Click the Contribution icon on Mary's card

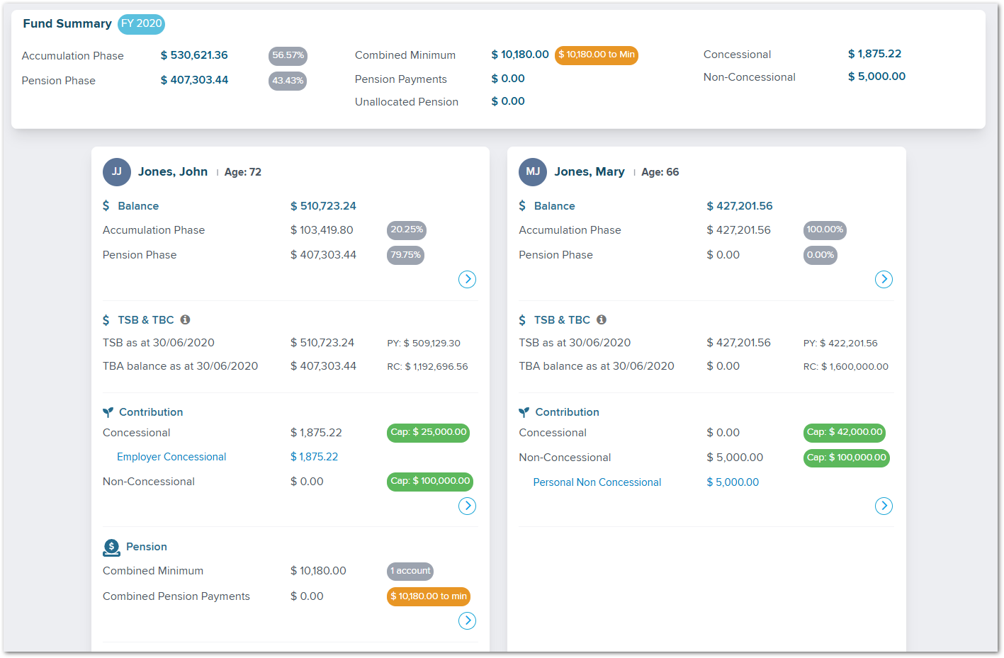click(x=524, y=412)
